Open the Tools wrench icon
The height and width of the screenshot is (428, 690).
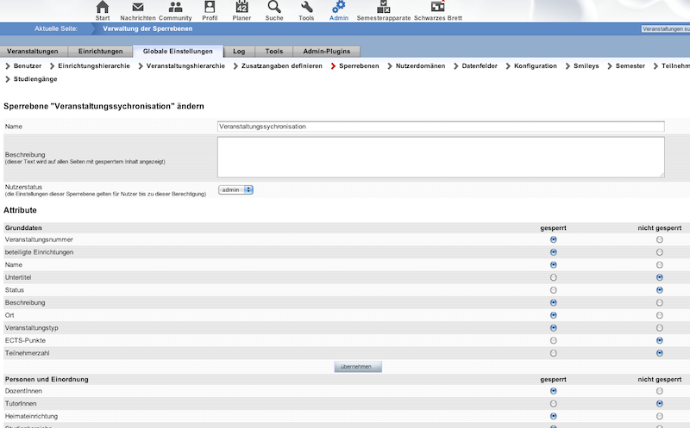[x=306, y=7]
